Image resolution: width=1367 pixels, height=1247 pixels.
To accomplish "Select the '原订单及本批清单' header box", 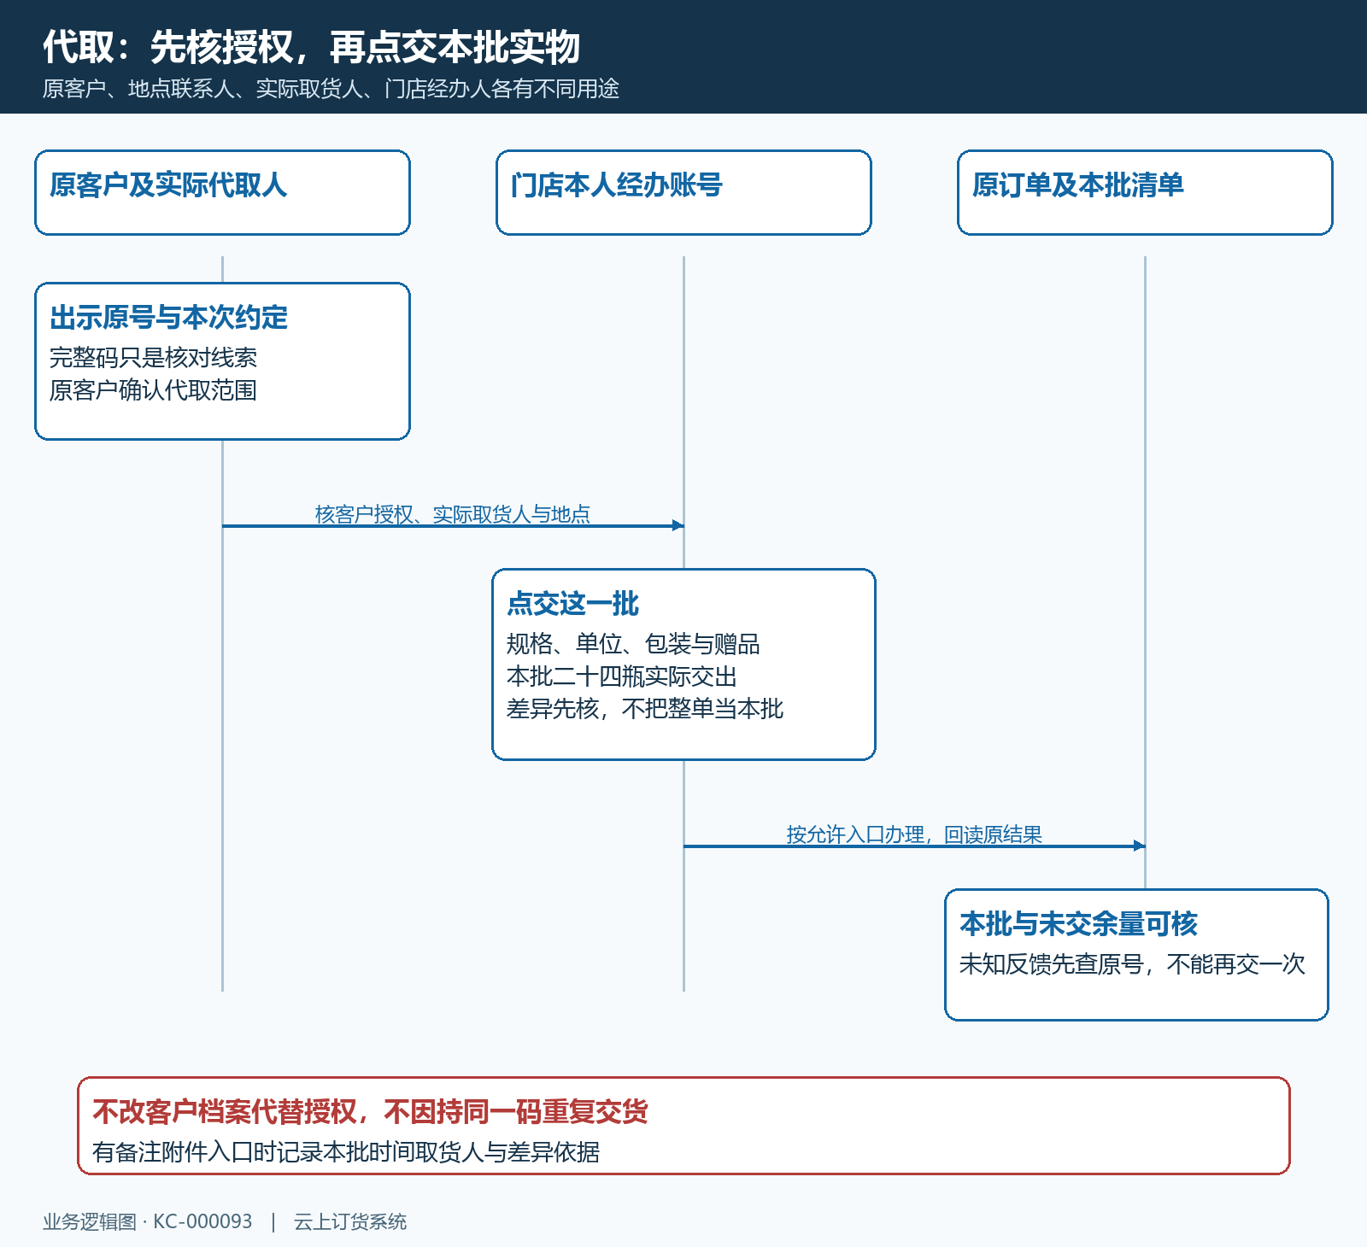I will pos(1145,193).
